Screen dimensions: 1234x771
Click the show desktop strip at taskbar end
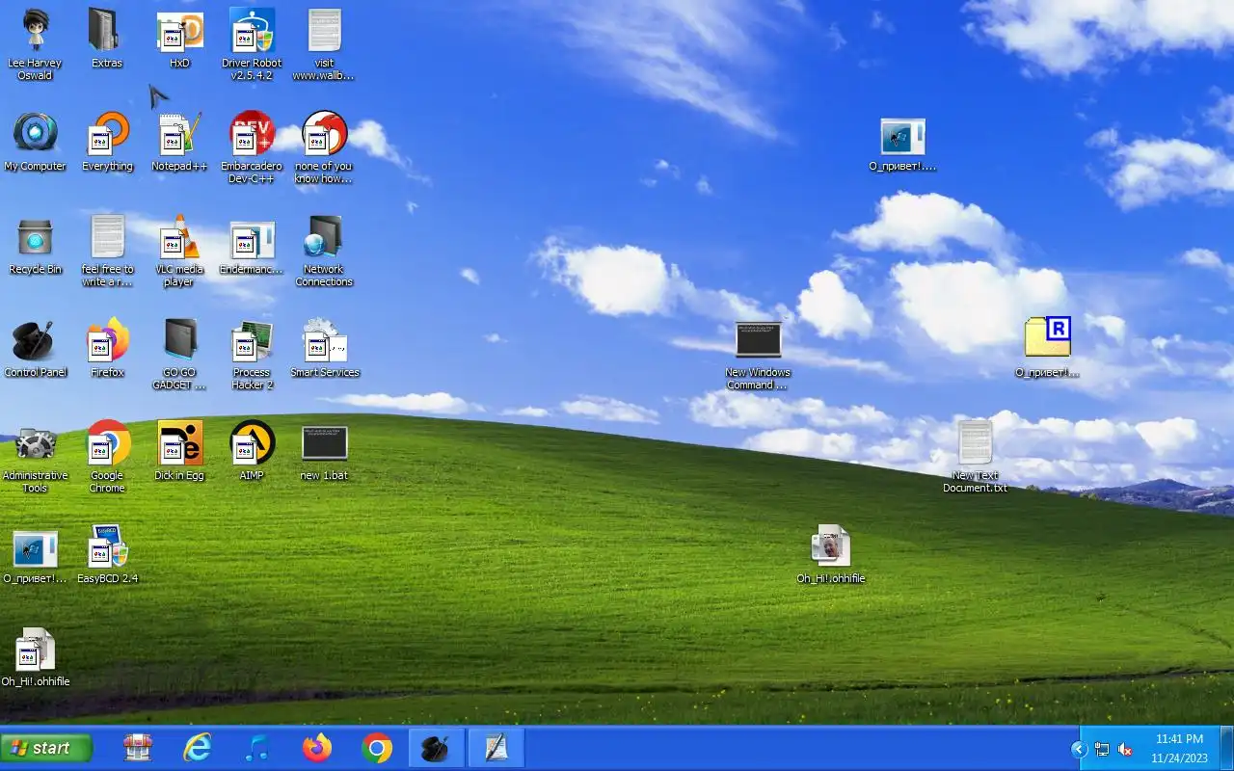(x=1226, y=748)
